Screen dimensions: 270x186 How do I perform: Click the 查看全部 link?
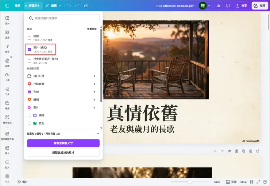[x=92, y=29]
